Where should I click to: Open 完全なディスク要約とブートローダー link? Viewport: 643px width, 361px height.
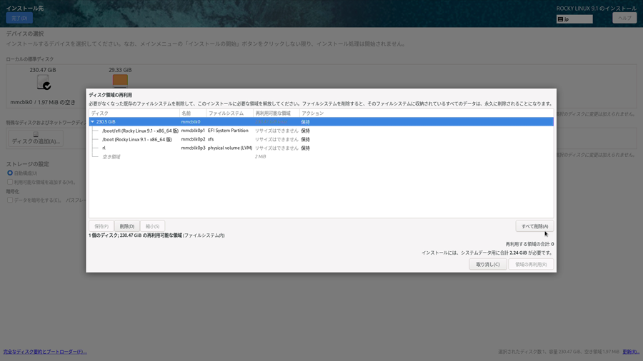45,352
